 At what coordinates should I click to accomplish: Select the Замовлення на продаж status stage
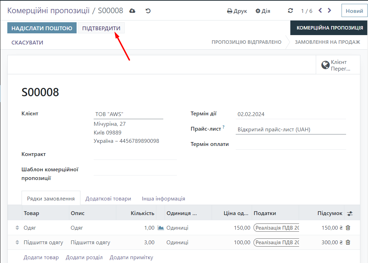(327, 42)
